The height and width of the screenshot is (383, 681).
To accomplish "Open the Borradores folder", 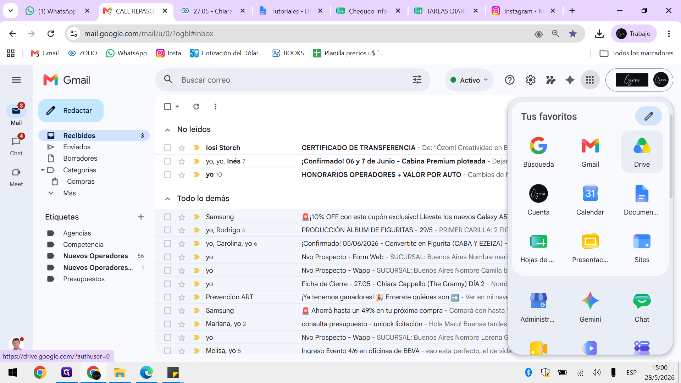I will [80, 159].
